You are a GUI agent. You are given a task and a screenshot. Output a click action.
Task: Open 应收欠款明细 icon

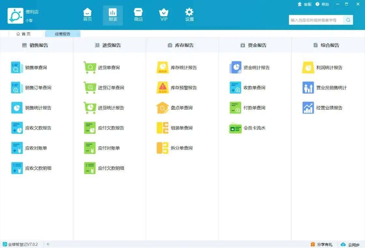click(17, 168)
